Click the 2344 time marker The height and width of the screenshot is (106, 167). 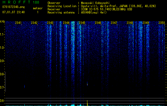click(x=66, y=23)
